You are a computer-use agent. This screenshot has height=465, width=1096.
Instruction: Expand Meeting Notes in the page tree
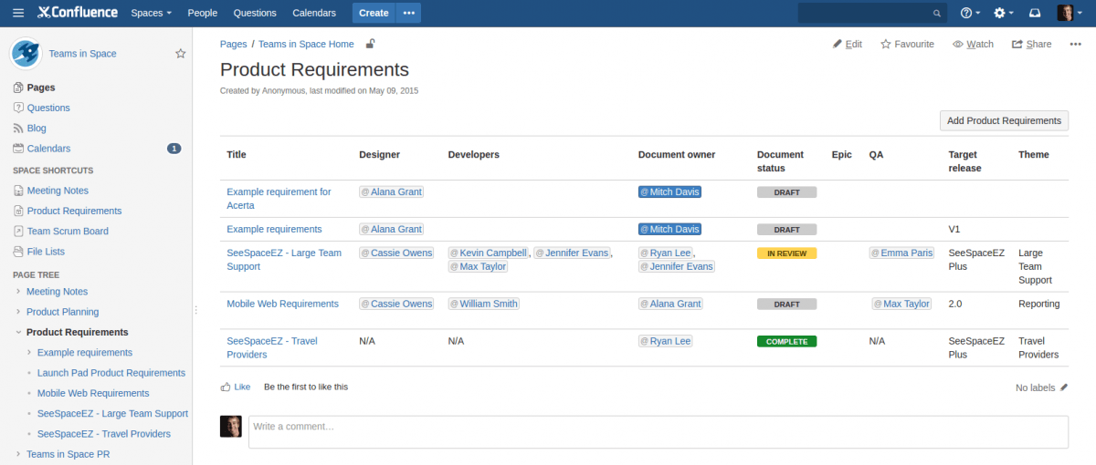[18, 292]
